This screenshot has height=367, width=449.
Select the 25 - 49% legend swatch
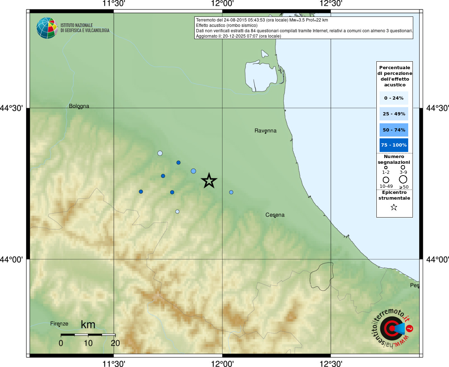coord(394,114)
